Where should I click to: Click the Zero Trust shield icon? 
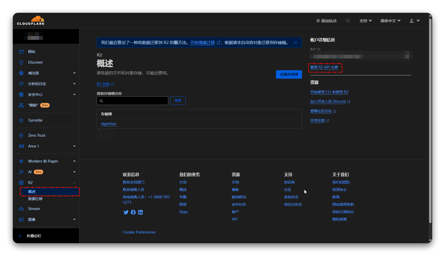(x=21, y=135)
